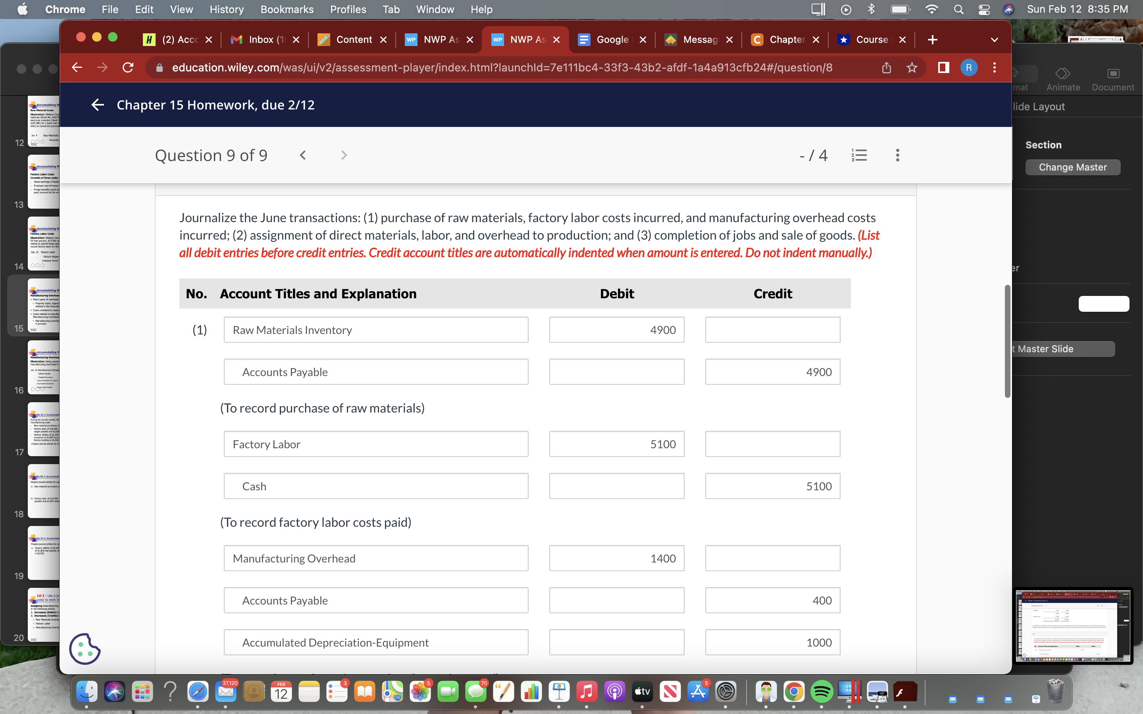Open Chrome's three-dot options menu
Image resolution: width=1143 pixels, height=714 pixels.
994,67
